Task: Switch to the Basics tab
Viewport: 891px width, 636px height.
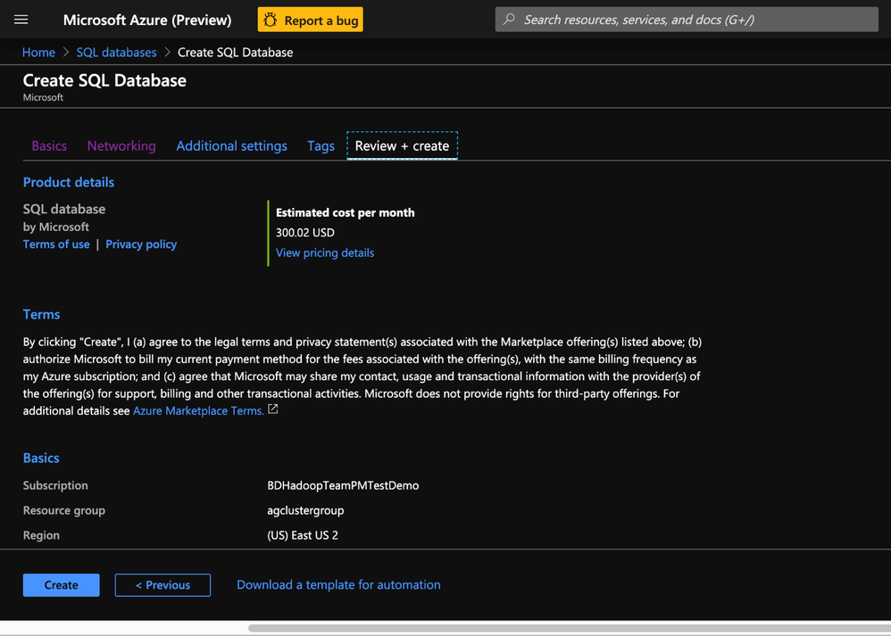Action: pos(49,146)
